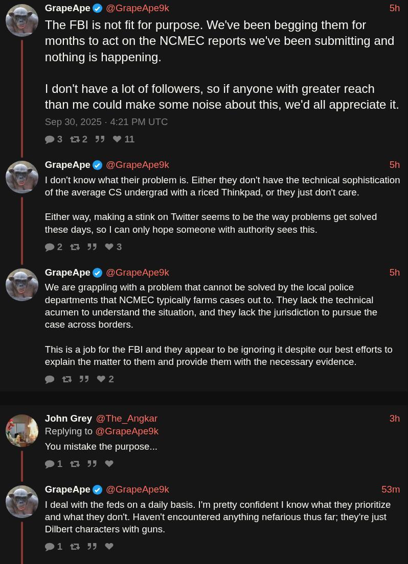Viewport: 408px width, 564px height.
Task: Quote the 'Dilbert characters with guns' tweet
Action: pos(92,547)
